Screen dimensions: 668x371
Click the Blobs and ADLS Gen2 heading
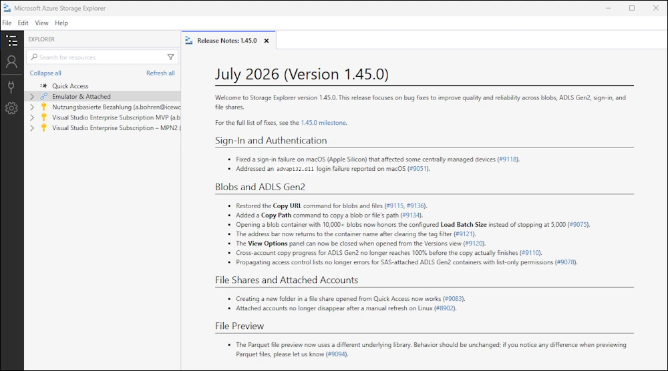tap(260, 187)
